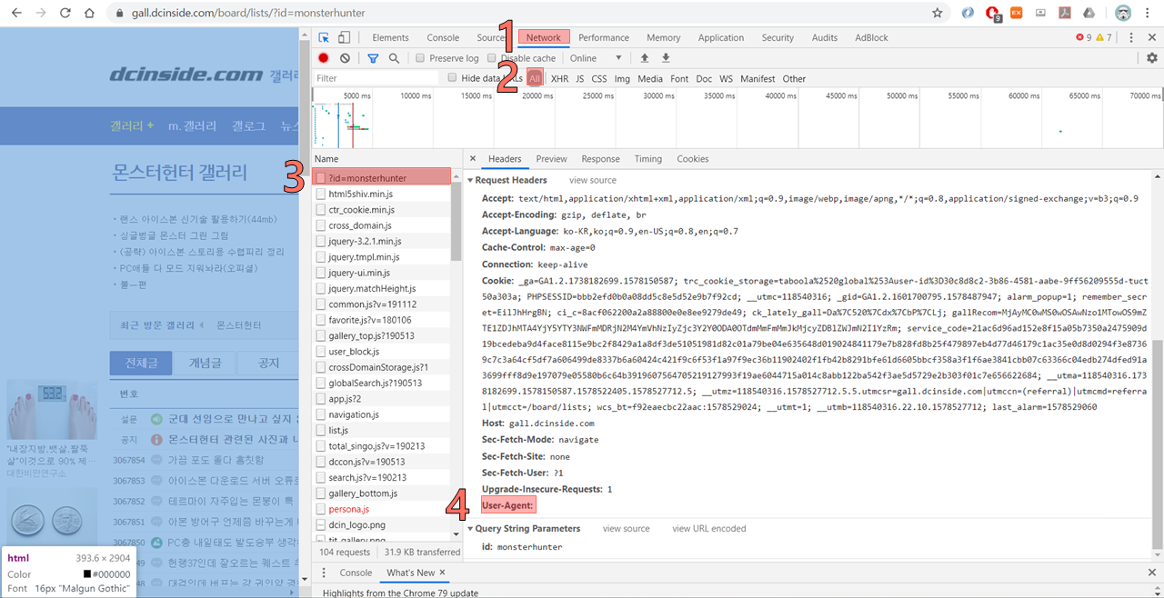Activate the inspect element picker icon
The image size is (1164, 598).
(x=324, y=37)
